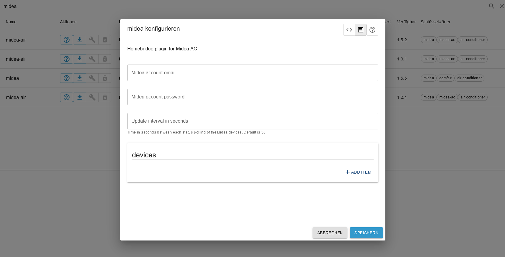Image resolution: width=505 pixels, height=257 pixels.
Task: Click wrench icon in midea-air 1.2.1 row
Action: coord(92,97)
